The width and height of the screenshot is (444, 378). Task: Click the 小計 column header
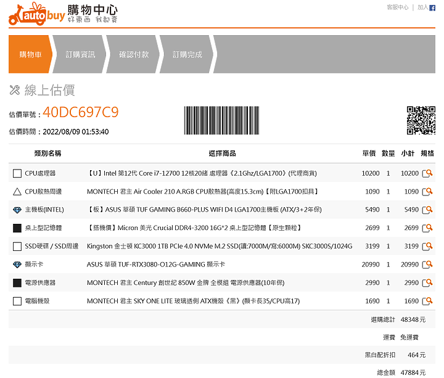point(408,153)
